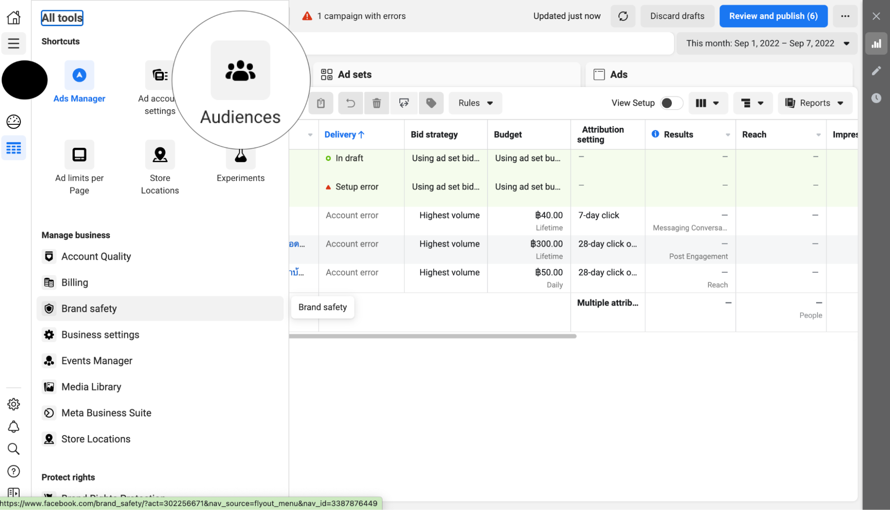This screenshot has width=890, height=510.
Task: Click Review and publish button
Action: coord(773,16)
